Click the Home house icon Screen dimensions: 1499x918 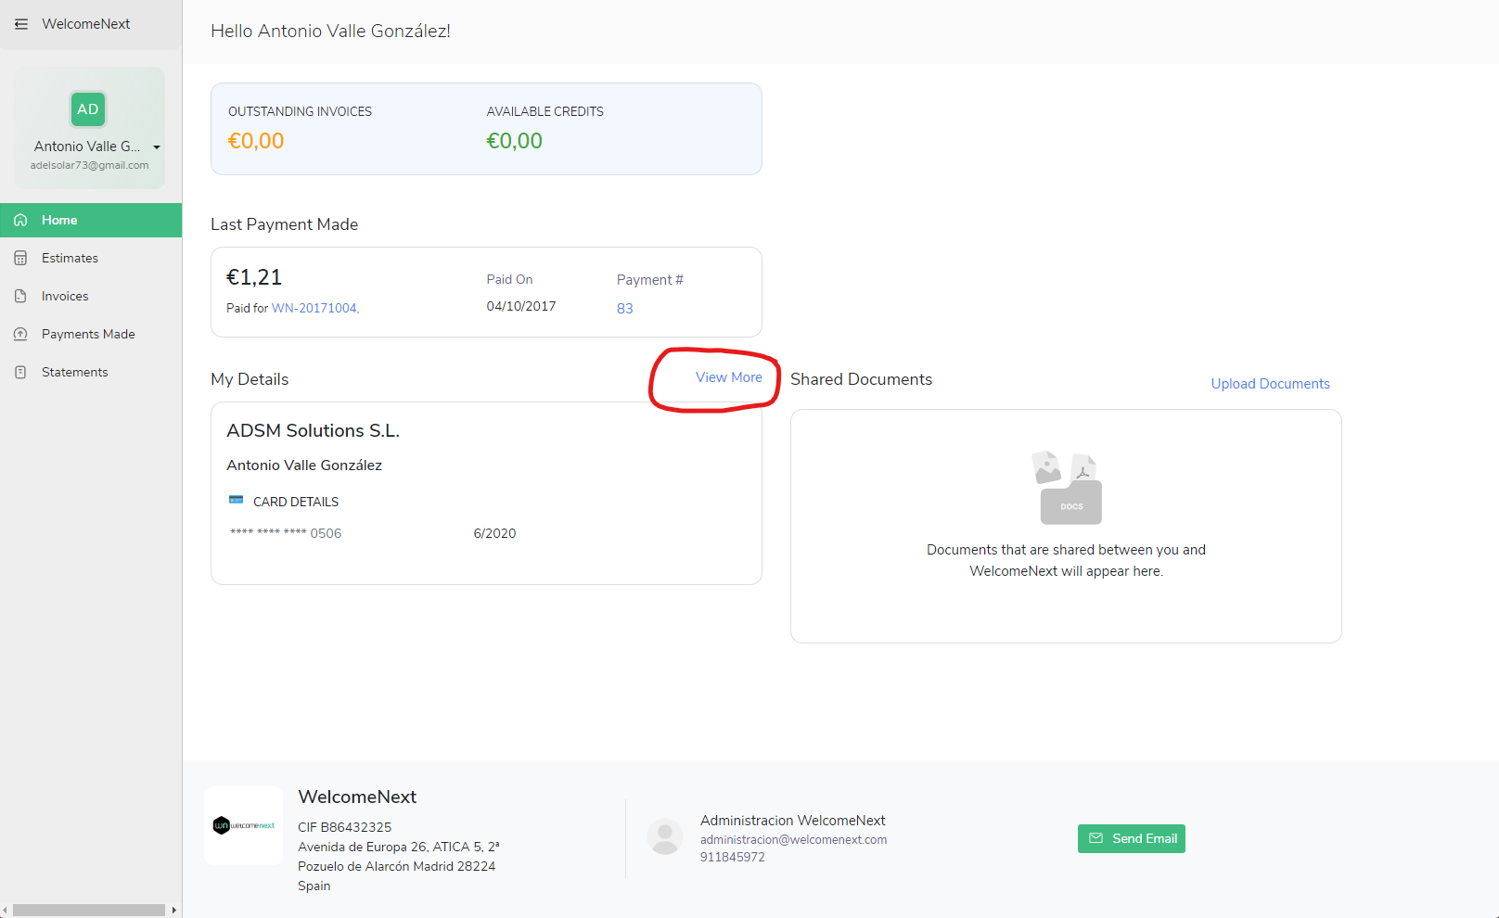click(20, 220)
